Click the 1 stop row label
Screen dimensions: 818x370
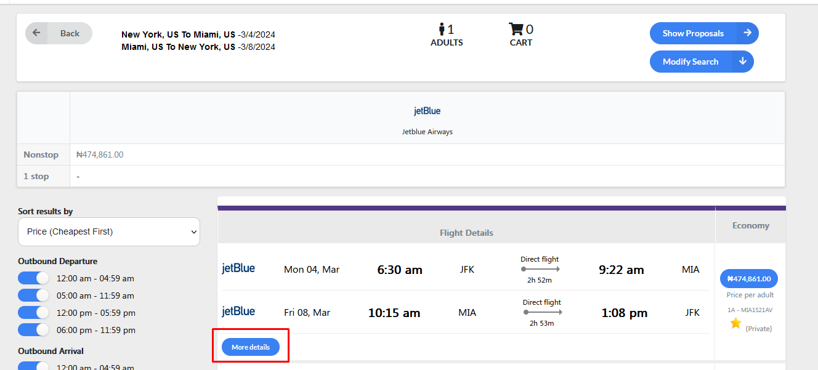(36, 176)
